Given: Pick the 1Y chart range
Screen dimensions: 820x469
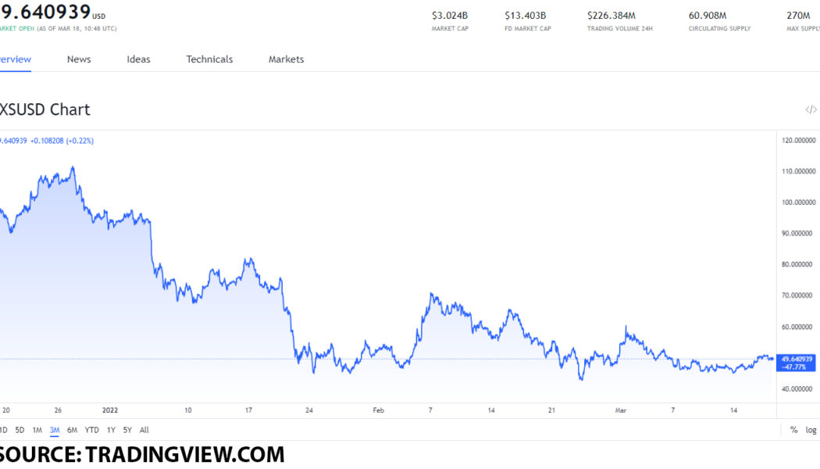Looking at the screenshot, I should point(111,430).
